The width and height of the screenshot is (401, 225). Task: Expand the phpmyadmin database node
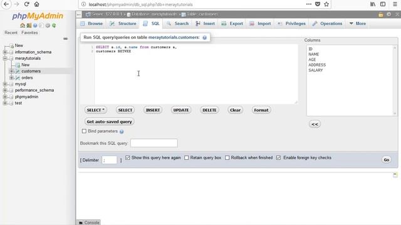click(5, 97)
